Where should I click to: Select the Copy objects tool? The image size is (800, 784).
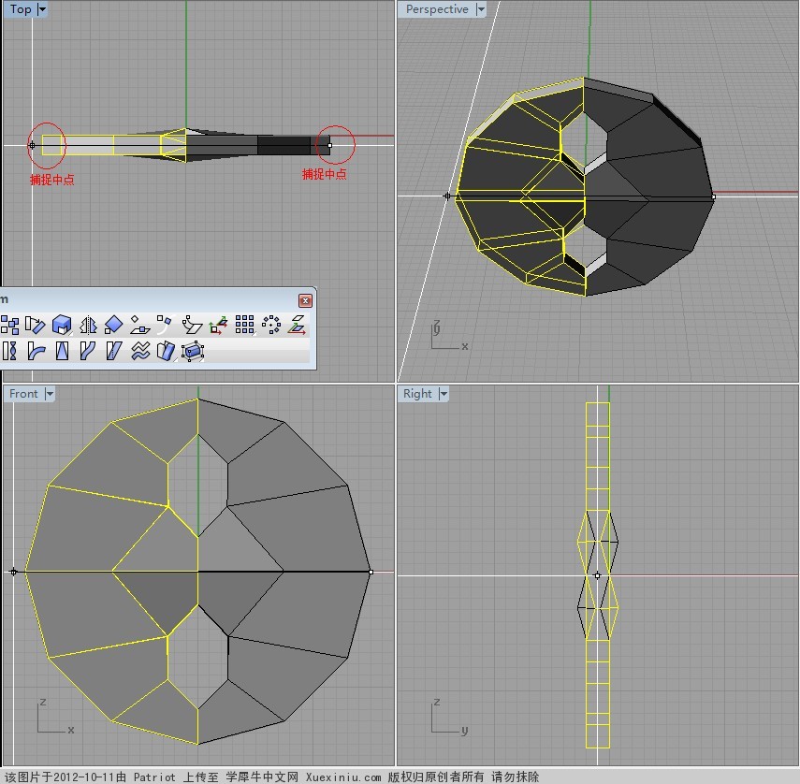9,325
